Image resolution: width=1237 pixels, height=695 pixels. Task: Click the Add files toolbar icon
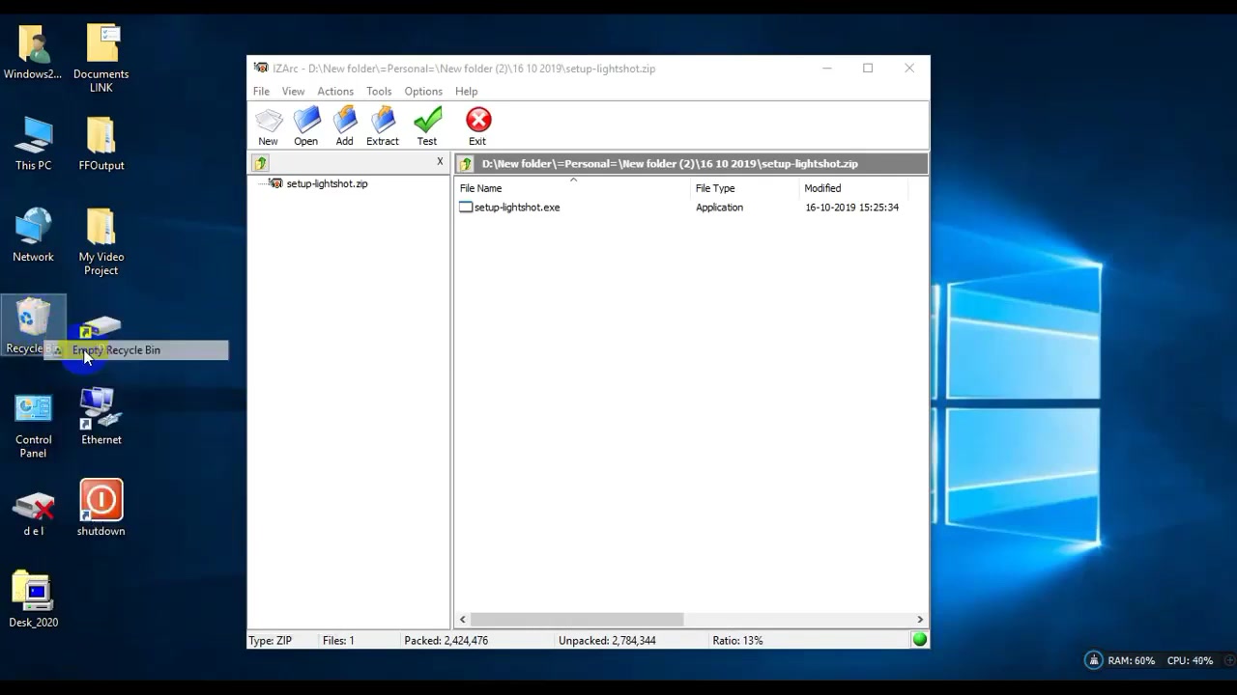tap(345, 126)
